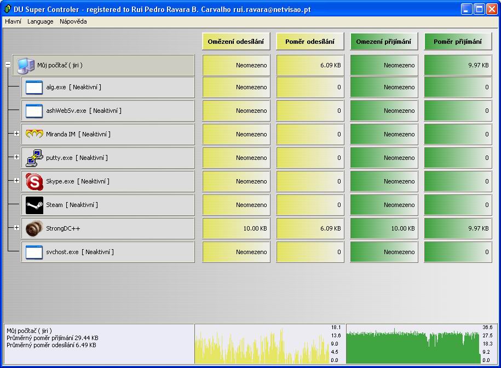Click Průměrný poměr odesílání 6.49 KB text
Screen dimensions: 501x368
(51, 345)
